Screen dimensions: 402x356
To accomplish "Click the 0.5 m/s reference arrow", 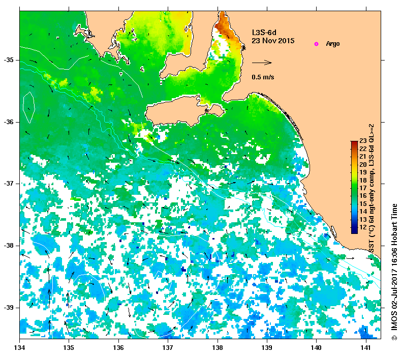I will (262, 63).
